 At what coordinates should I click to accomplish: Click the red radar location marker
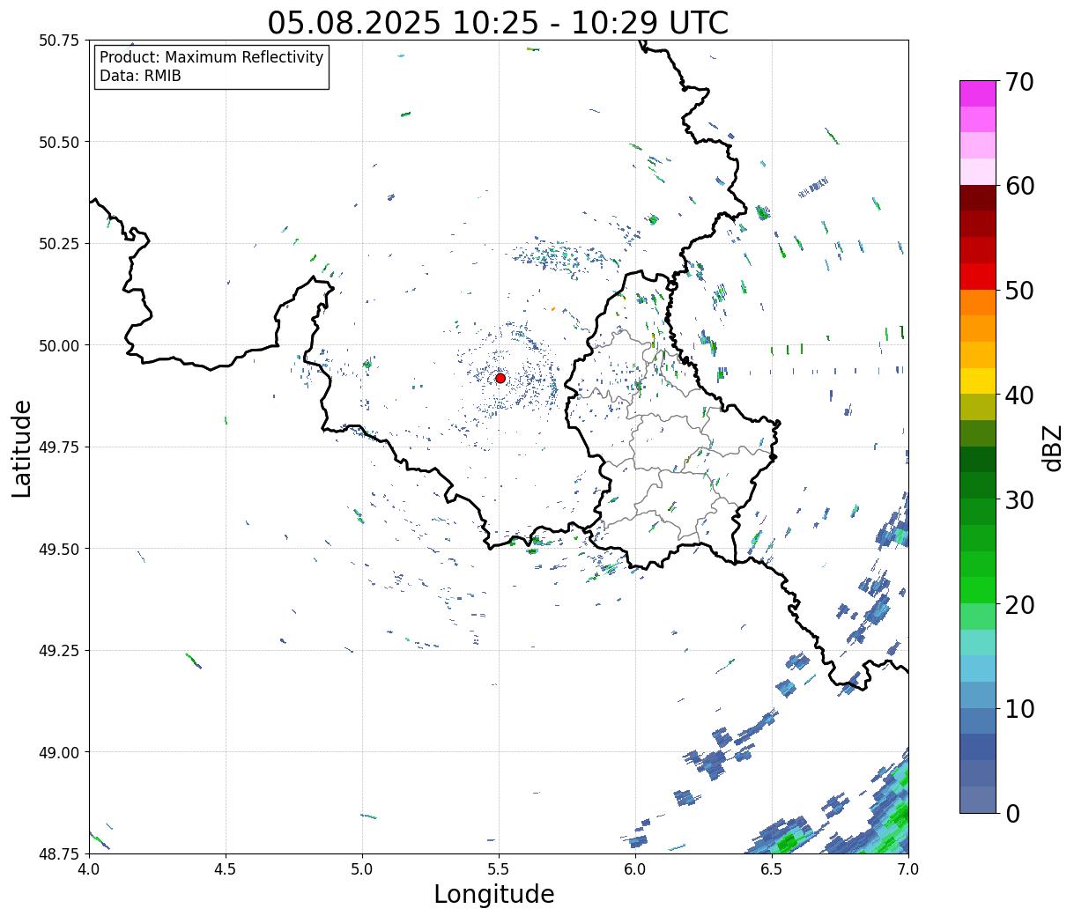(500, 378)
